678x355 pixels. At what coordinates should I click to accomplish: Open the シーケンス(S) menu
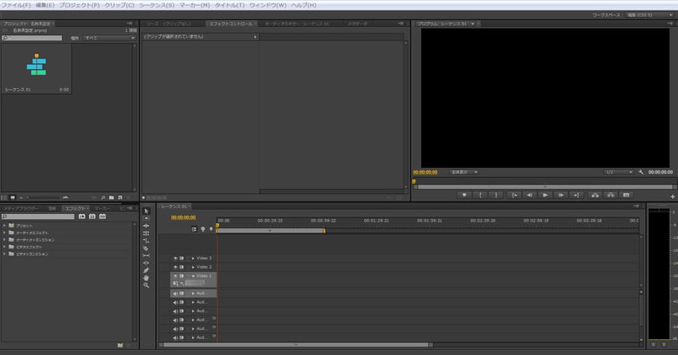click(x=157, y=5)
